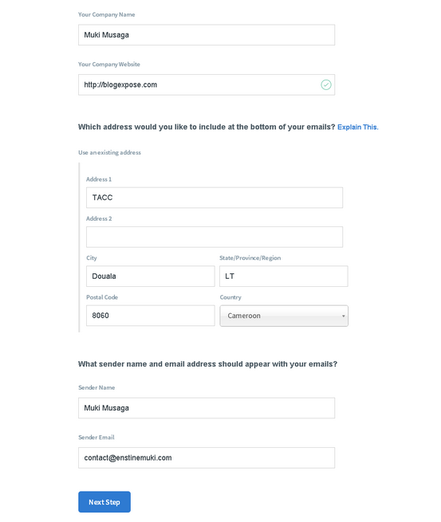Click the Your Company Website label
441x522 pixels.
tap(109, 65)
